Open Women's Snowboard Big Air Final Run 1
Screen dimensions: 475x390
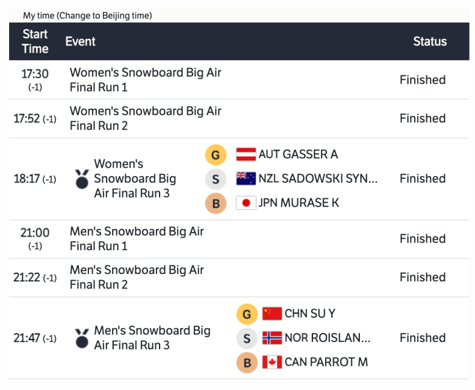point(146,80)
